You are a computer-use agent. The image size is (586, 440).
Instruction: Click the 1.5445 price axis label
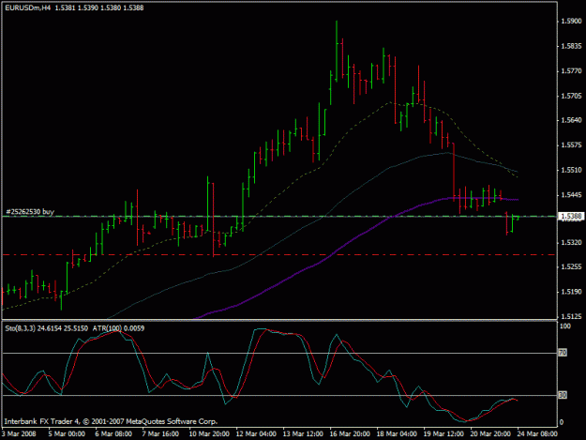571,195
